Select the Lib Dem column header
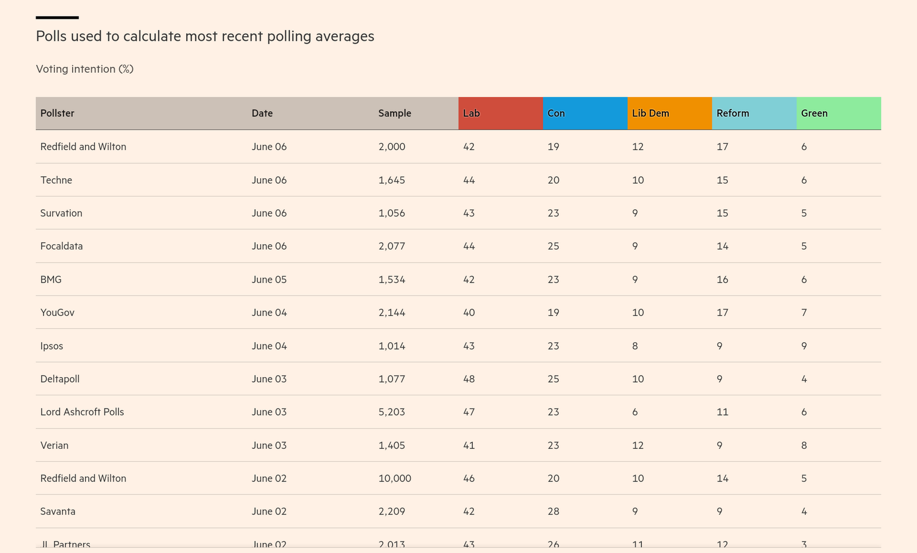The image size is (917, 553). pyautogui.click(x=650, y=113)
